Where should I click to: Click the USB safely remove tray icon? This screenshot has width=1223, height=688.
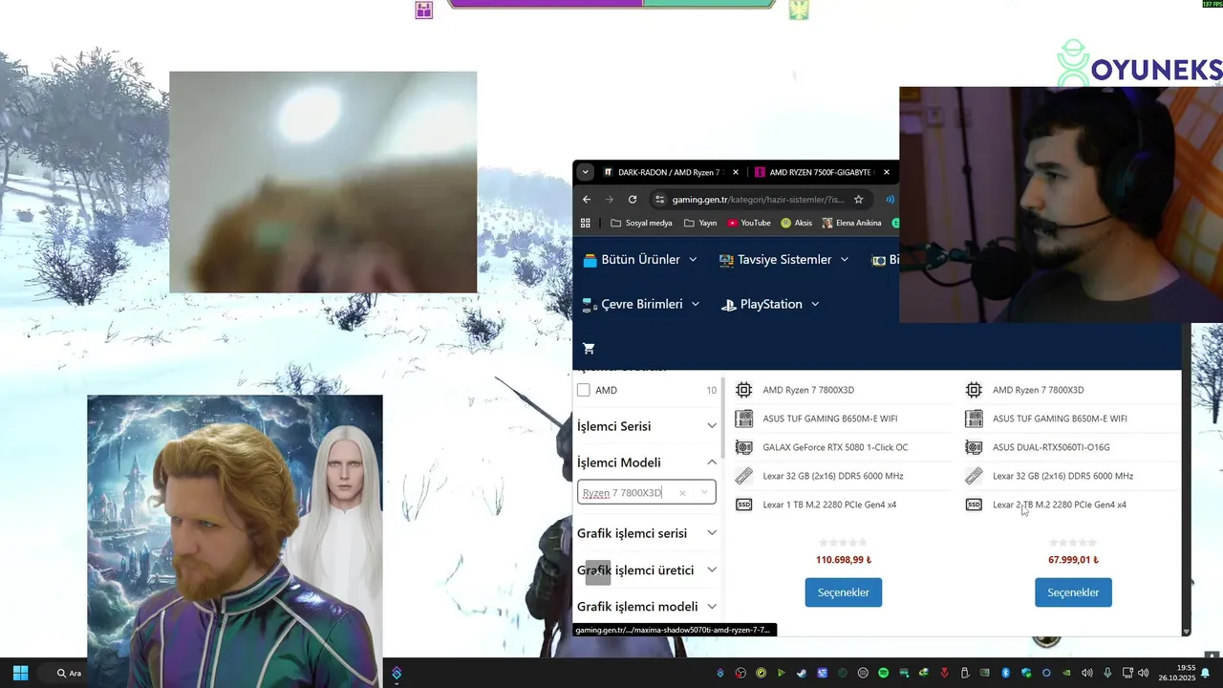coord(964,673)
